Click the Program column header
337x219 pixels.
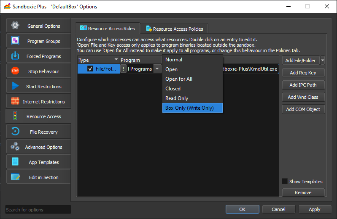[x=140, y=60]
